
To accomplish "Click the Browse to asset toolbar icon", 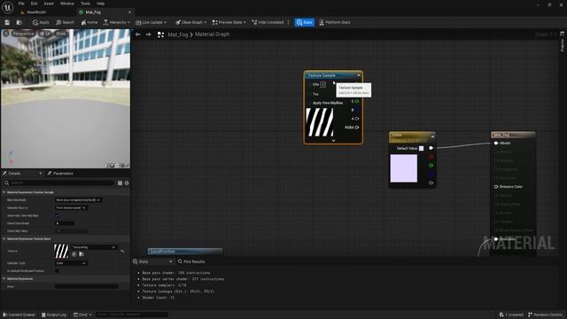I will (x=19, y=22).
